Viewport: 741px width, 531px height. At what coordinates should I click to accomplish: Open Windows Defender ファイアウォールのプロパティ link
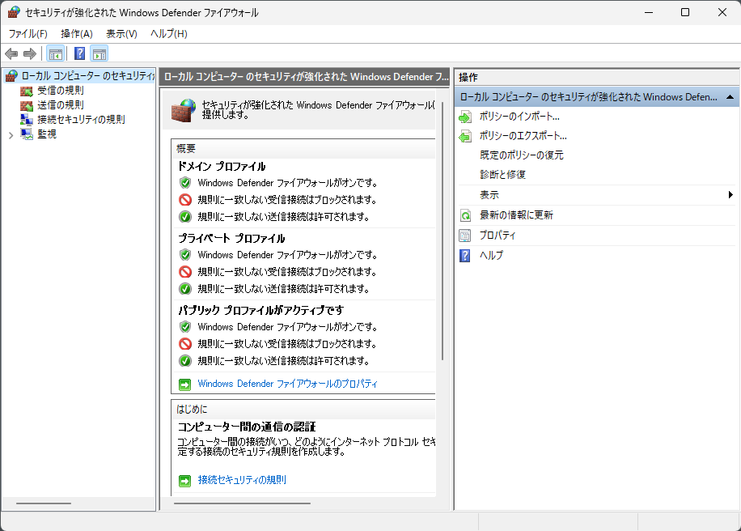(287, 384)
